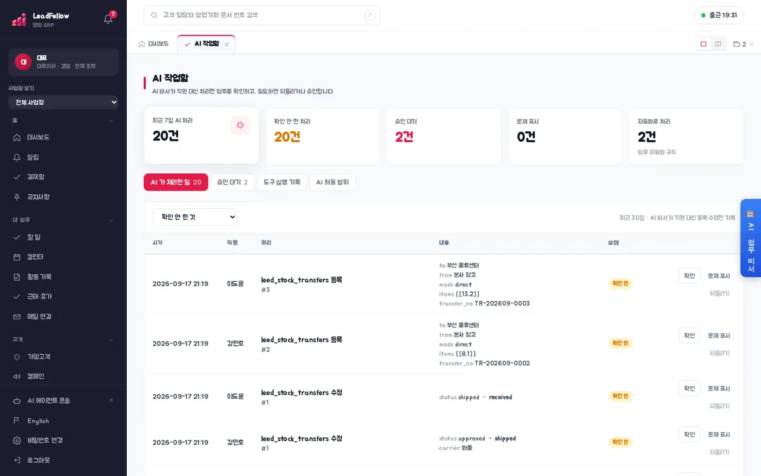761x476 pixels.
Task: Open 알림 in the sidebar menu
Action: [x=63, y=157]
